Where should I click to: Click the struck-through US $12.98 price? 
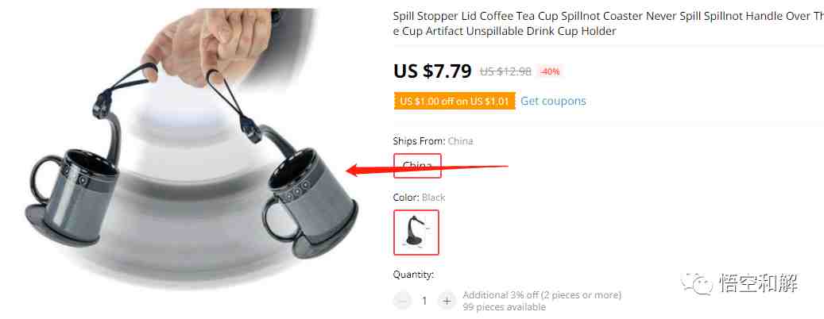tap(505, 72)
